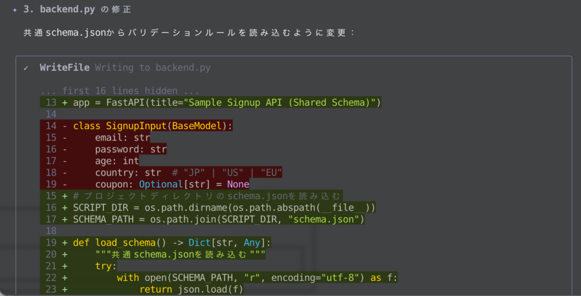This screenshot has height=296, width=581.
Task: Click the removed "country: str" line
Action: tap(188, 173)
